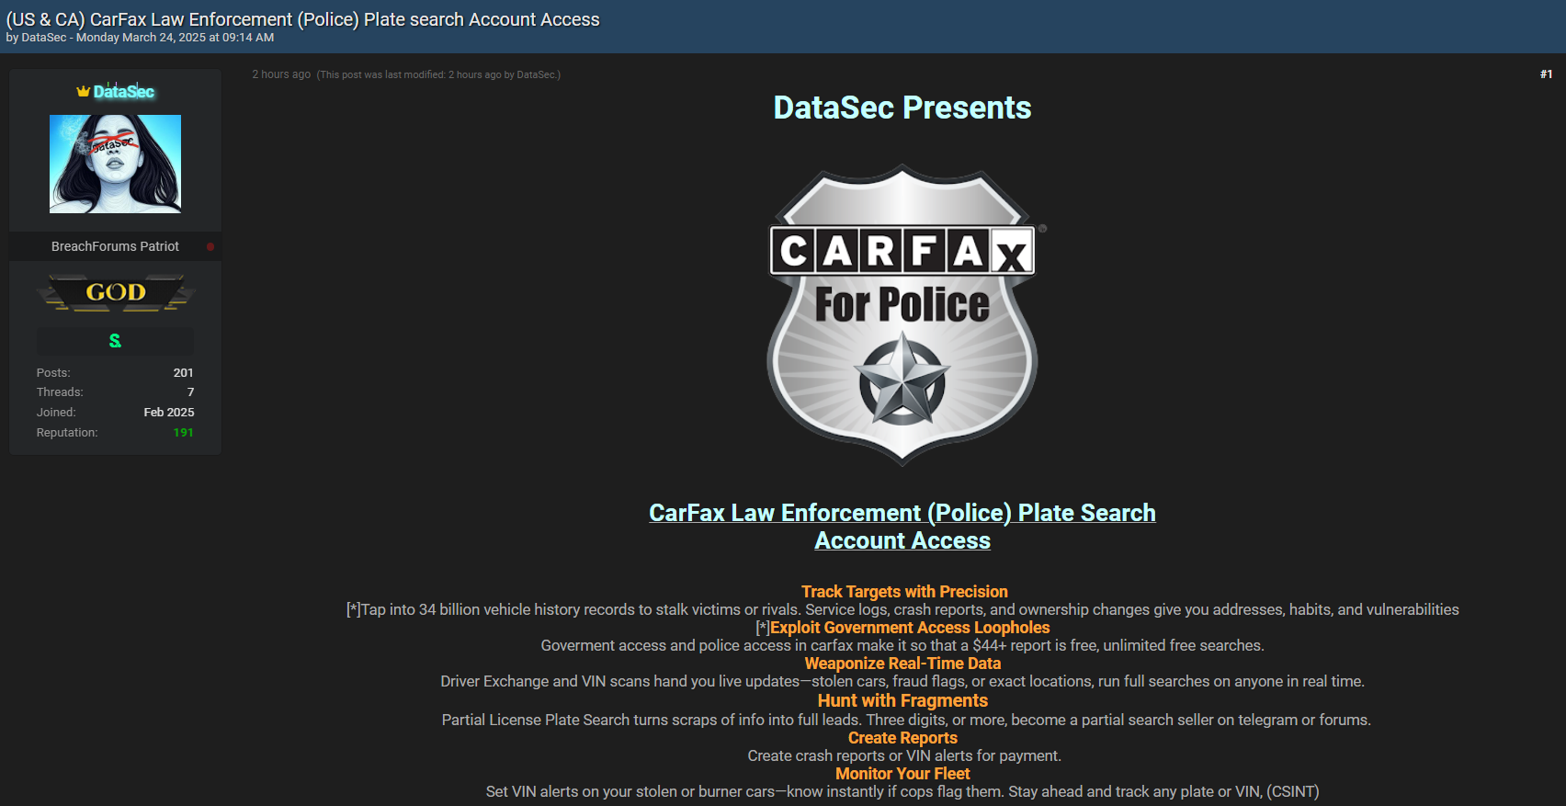Click 'BreachForums Patriot' user title
The height and width of the screenshot is (806, 1566).
(x=115, y=246)
